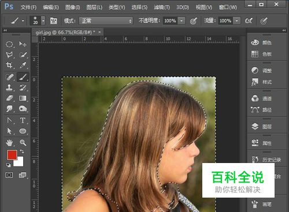Toggle pressure for opacity
This screenshot has height=212, width=289.
tap(194, 21)
